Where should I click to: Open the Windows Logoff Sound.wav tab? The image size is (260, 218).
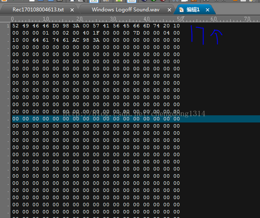click(126, 10)
